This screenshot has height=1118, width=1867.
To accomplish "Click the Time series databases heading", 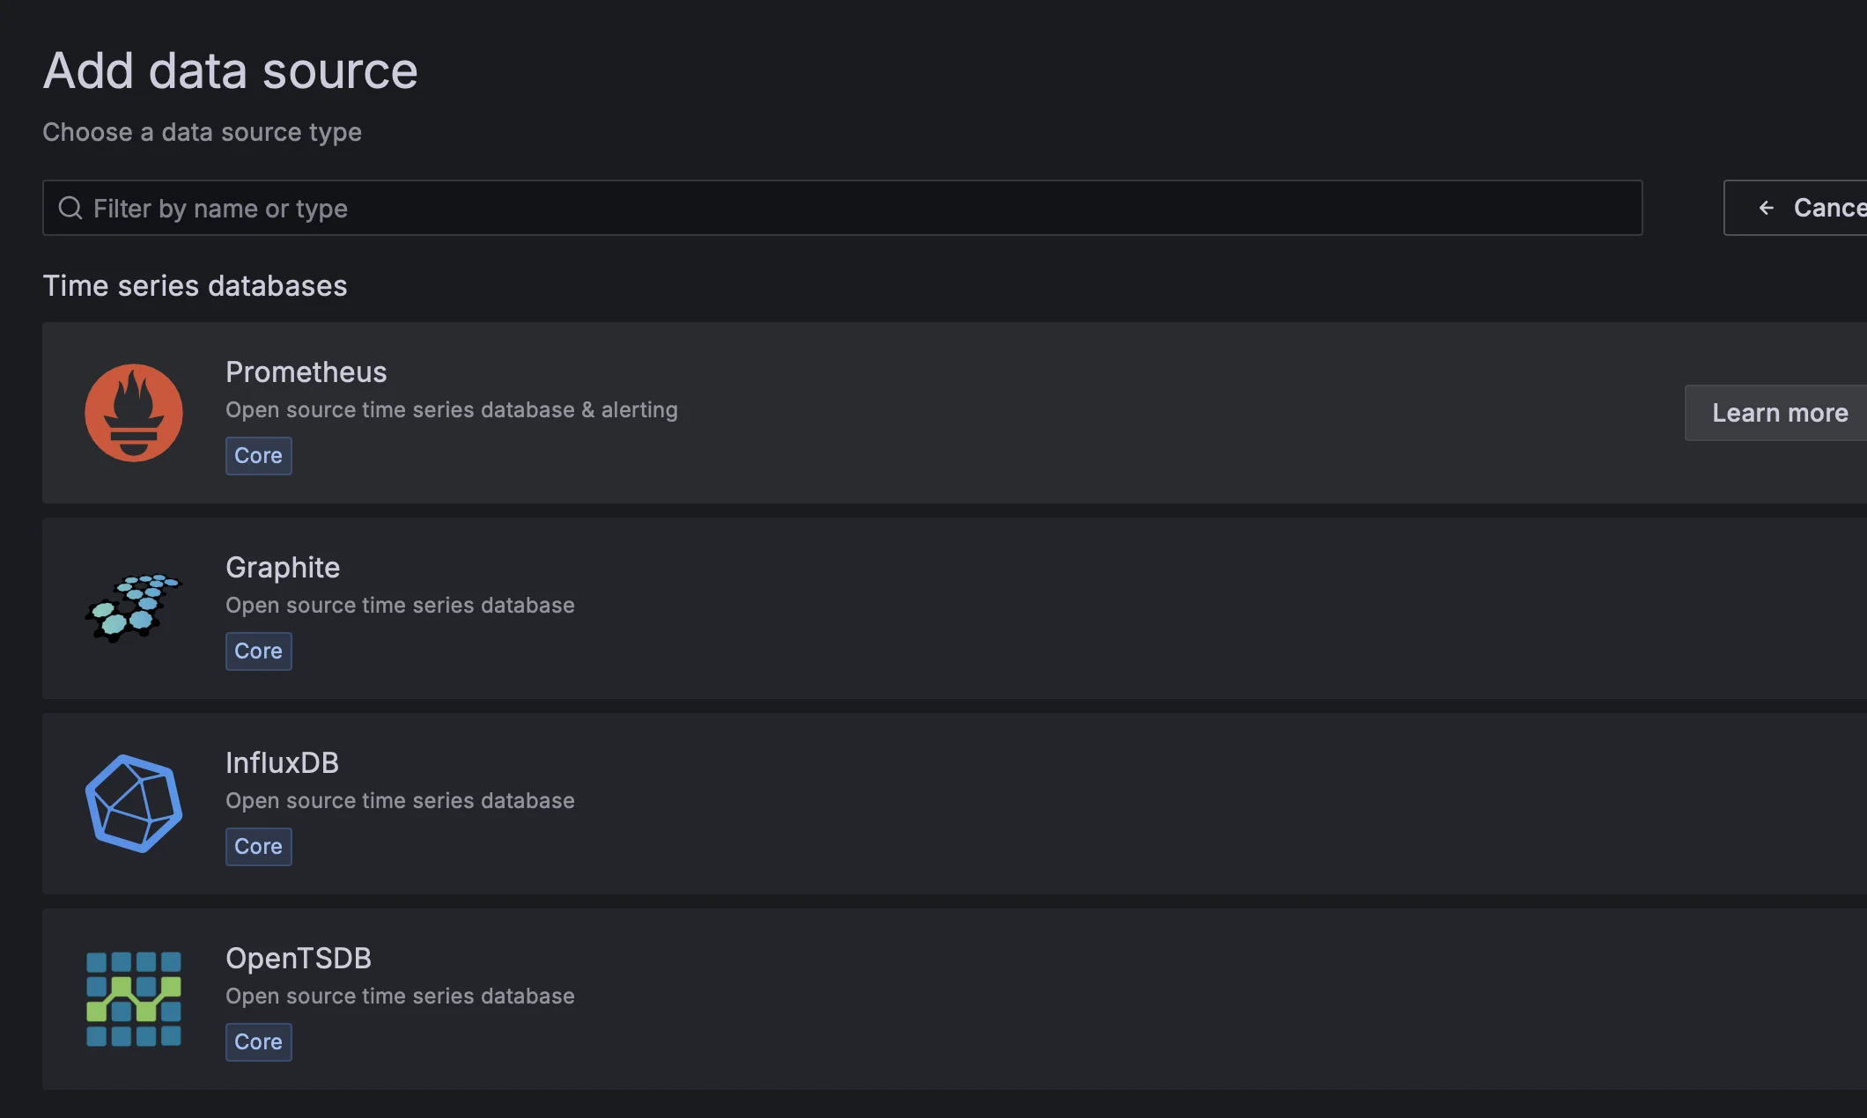I will 195,286.
